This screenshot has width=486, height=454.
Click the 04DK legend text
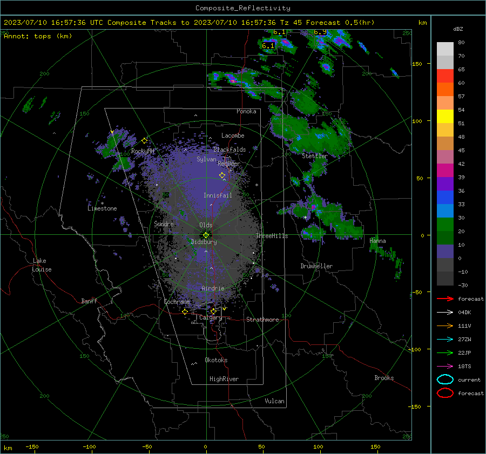click(x=464, y=313)
